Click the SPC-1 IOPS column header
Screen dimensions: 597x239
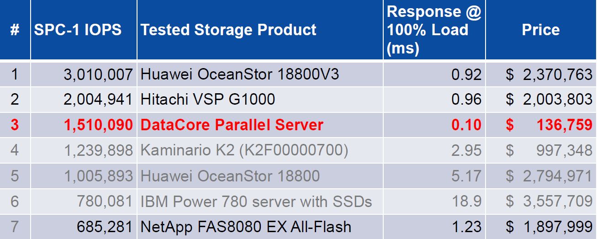78,30
